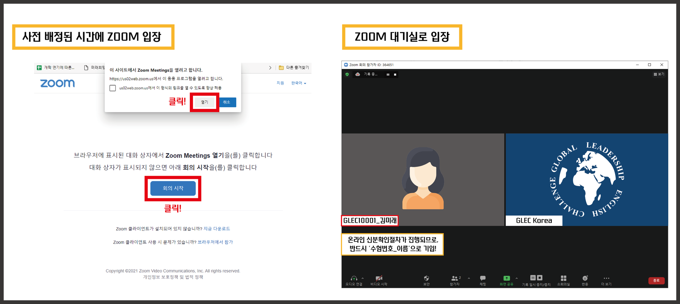Open the participants panel icon
This screenshot has height=304, width=680.
coord(454,278)
